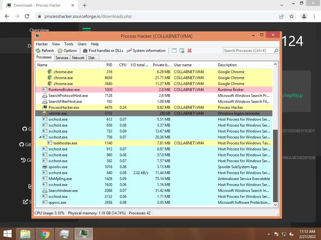Click the wlrmdr.exe keys icon
This screenshot has width=321, height=240.
pos(45,113)
